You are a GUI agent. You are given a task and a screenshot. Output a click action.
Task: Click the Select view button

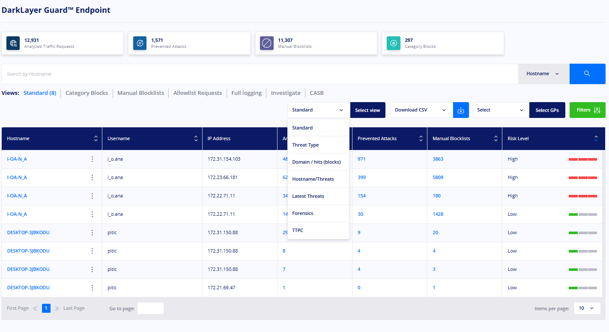coord(367,110)
